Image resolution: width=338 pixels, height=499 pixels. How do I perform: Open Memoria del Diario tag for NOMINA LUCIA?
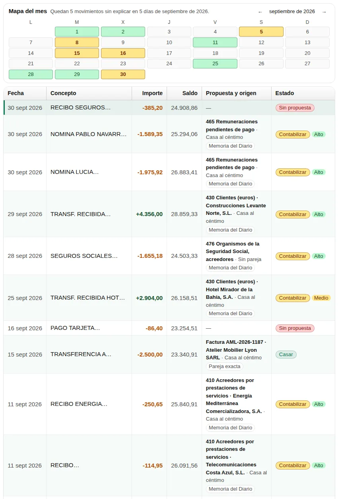click(230, 184)
